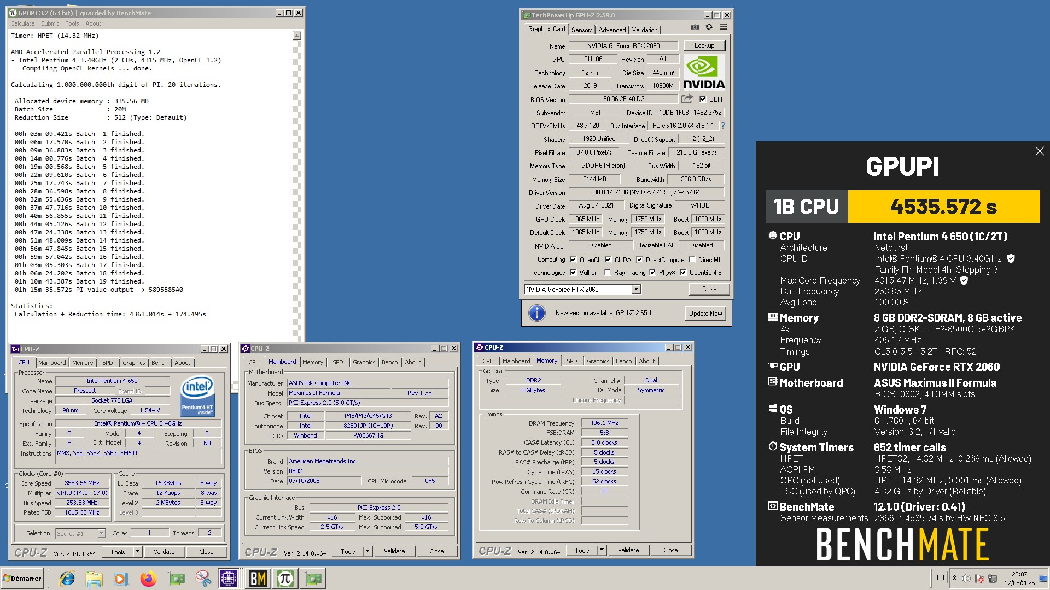Click Update Now for GPU-Z

pos(705,313)
